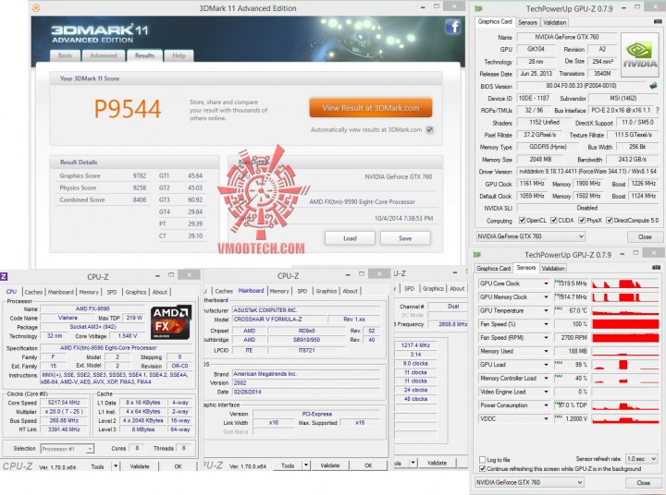Click the 3DMark 11 title bar app icon

pos(36,7)
